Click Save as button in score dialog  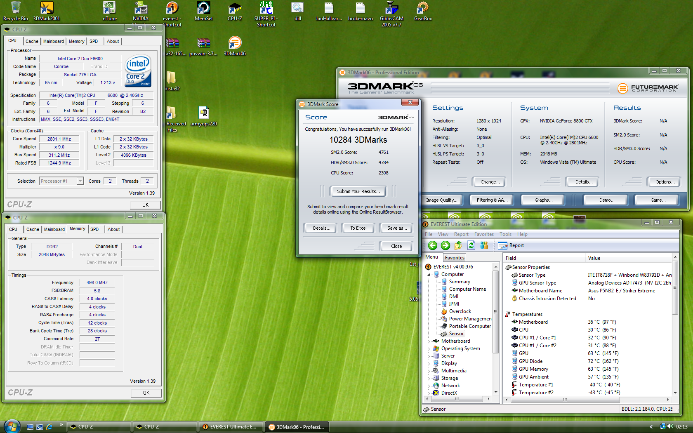pyautogui.click(x=397, y=228)
